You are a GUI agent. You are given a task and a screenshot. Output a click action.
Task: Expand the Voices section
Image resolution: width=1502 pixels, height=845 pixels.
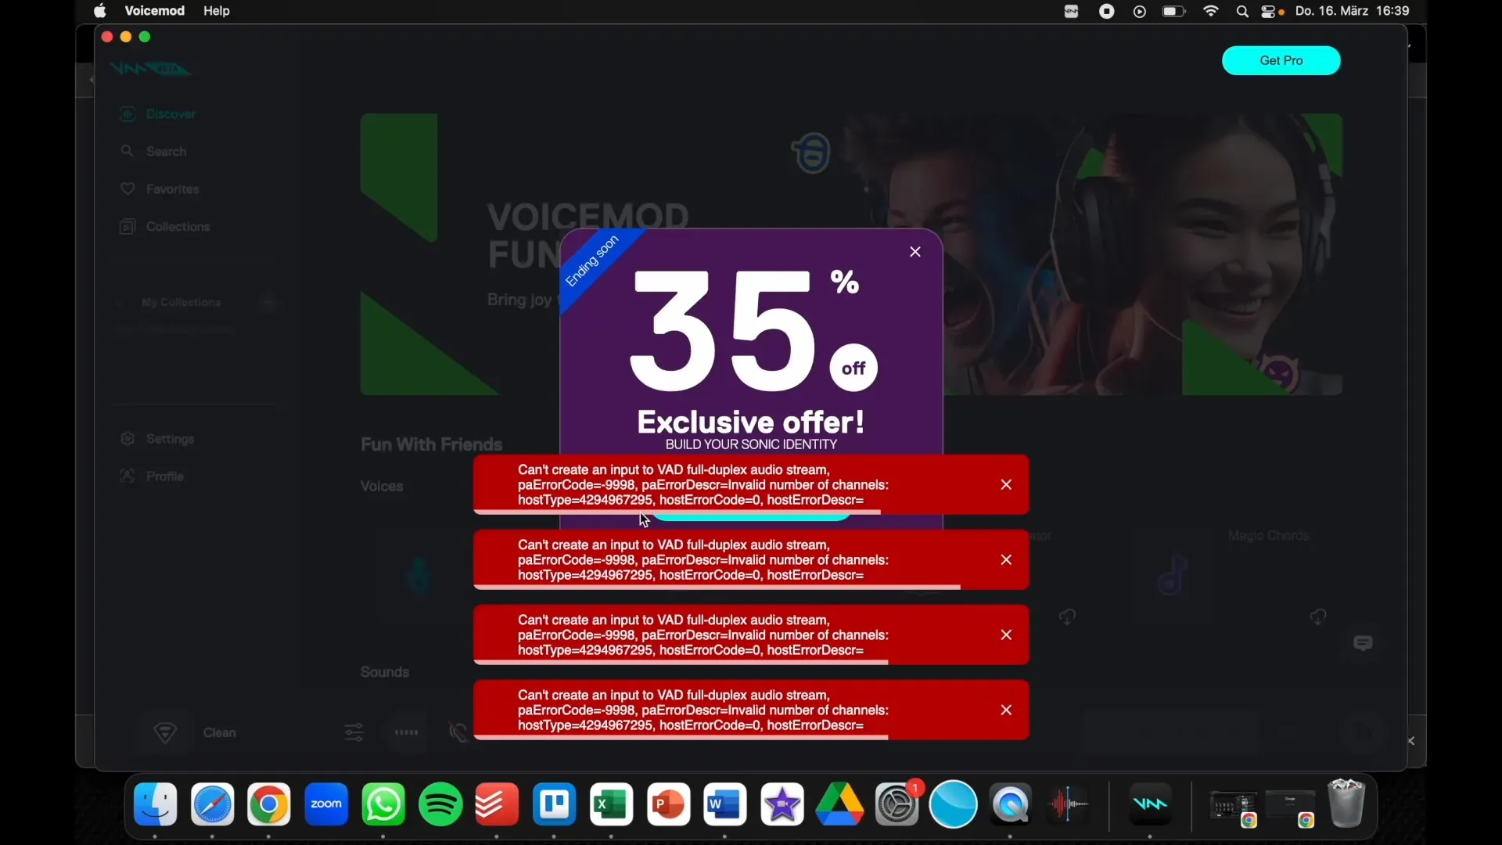tap(381, 486)
